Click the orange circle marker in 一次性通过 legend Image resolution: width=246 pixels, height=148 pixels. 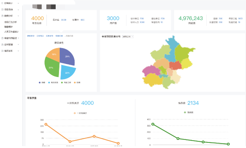(75, 113)
